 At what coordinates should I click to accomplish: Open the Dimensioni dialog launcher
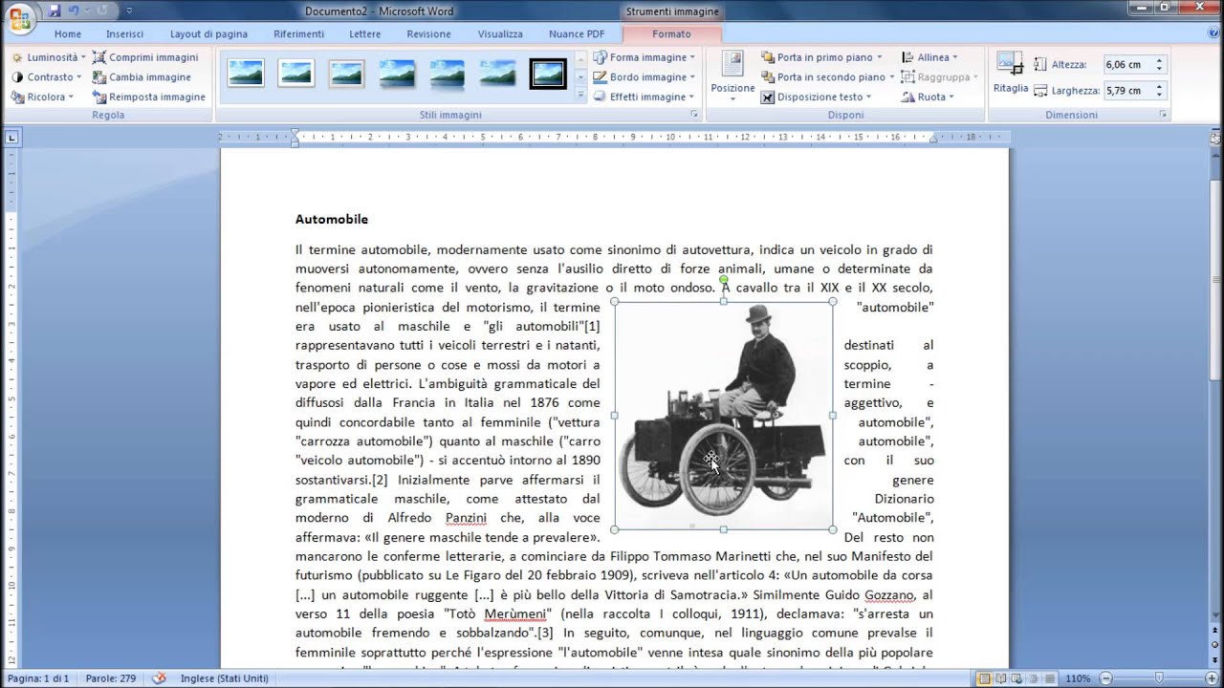pyautogui.click(x=1164, y=115)
